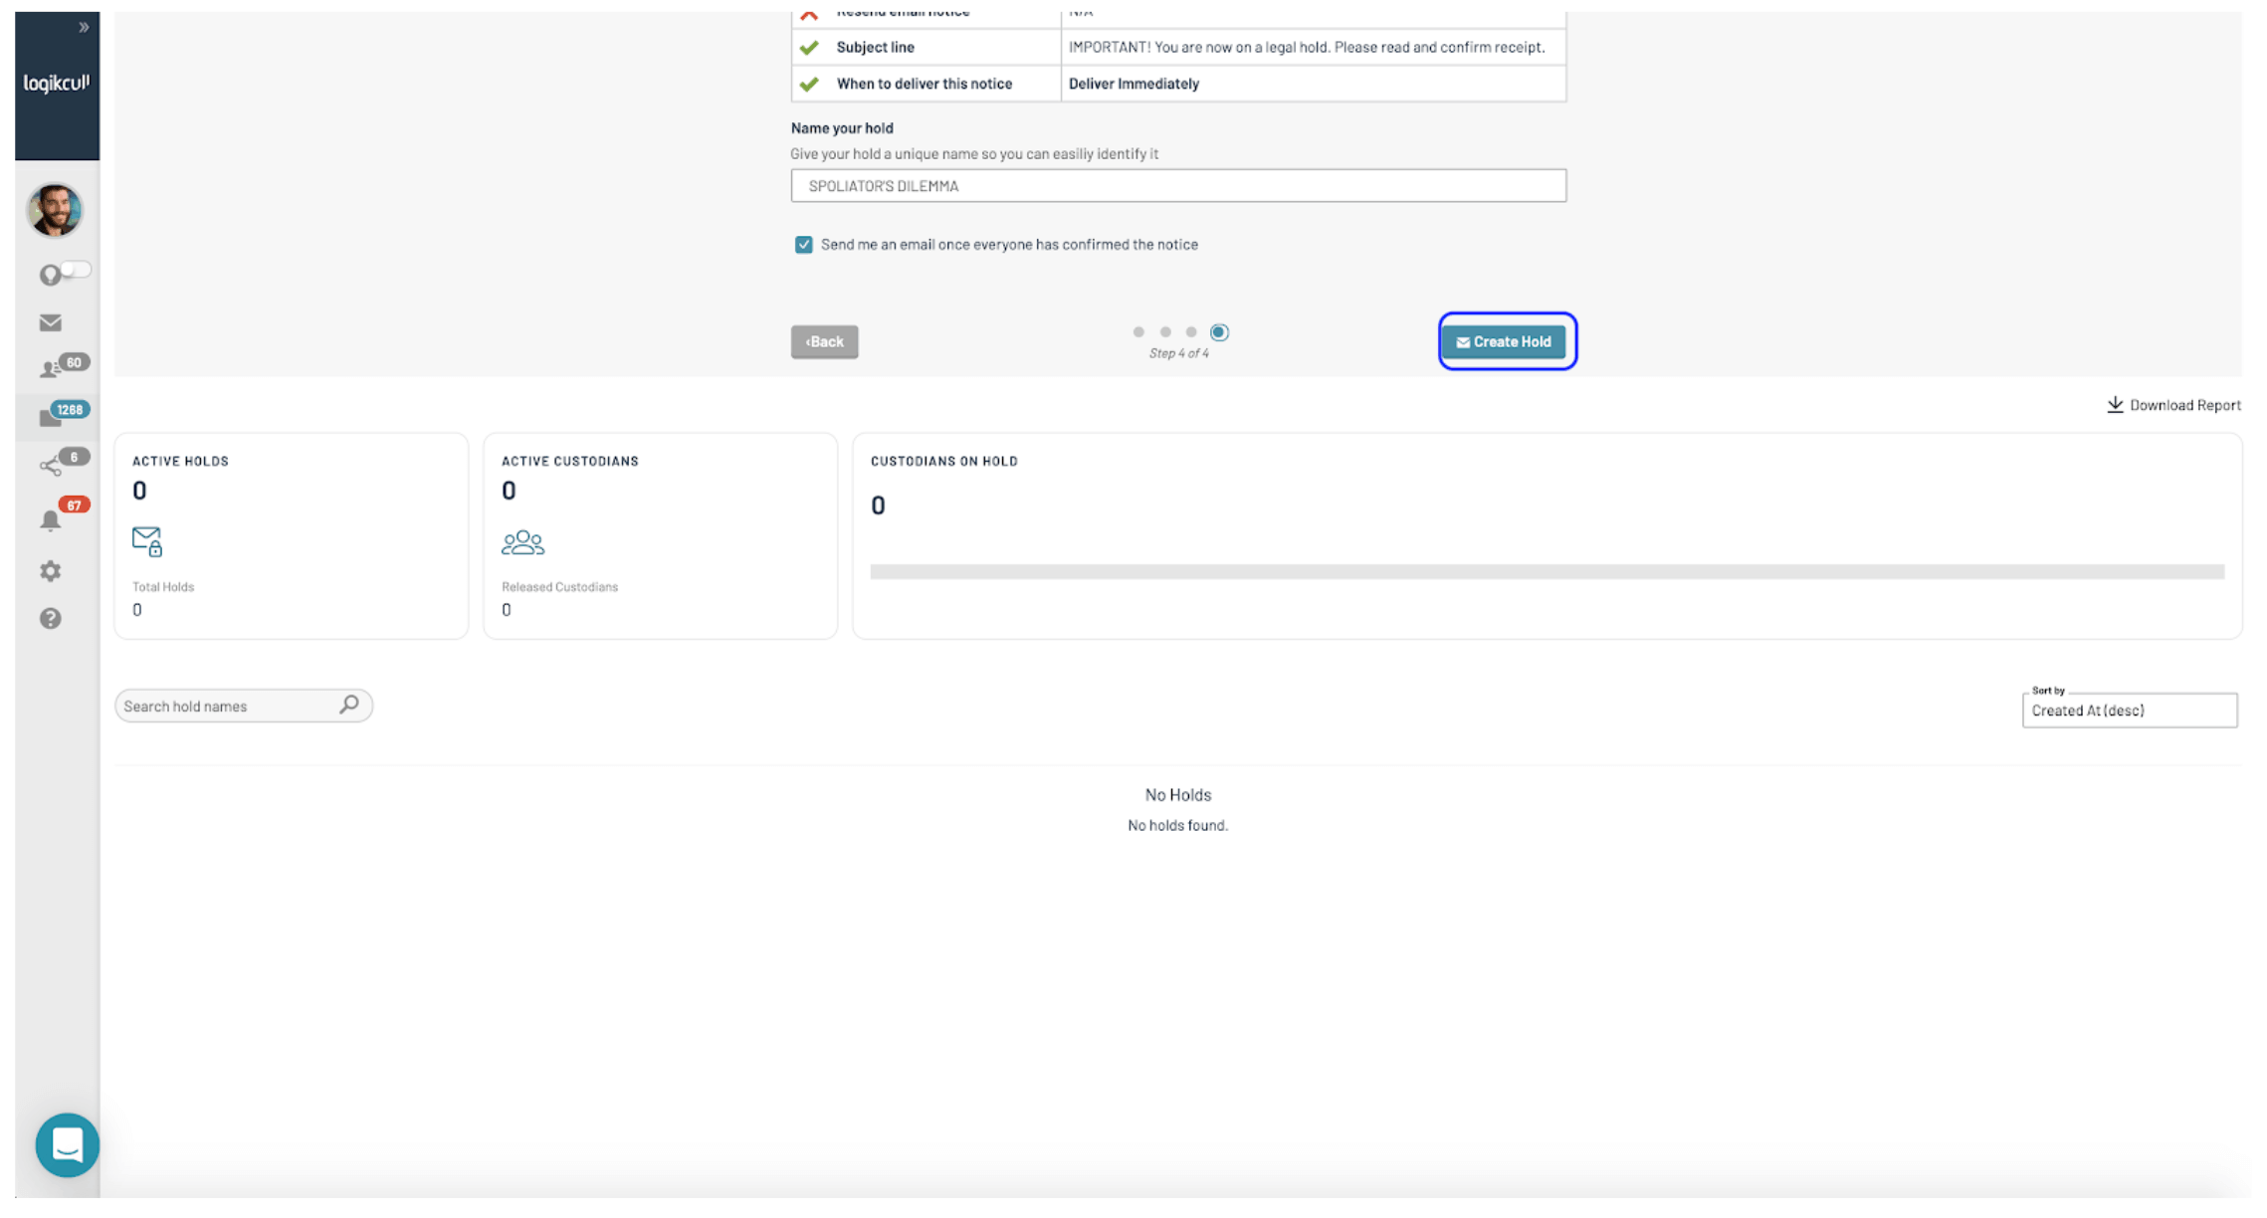The height and width of the screenshot is (1218, 2267).
Task: Open the Sort by dropdown
Action: pyautogui.click(x=2129, y=710)
